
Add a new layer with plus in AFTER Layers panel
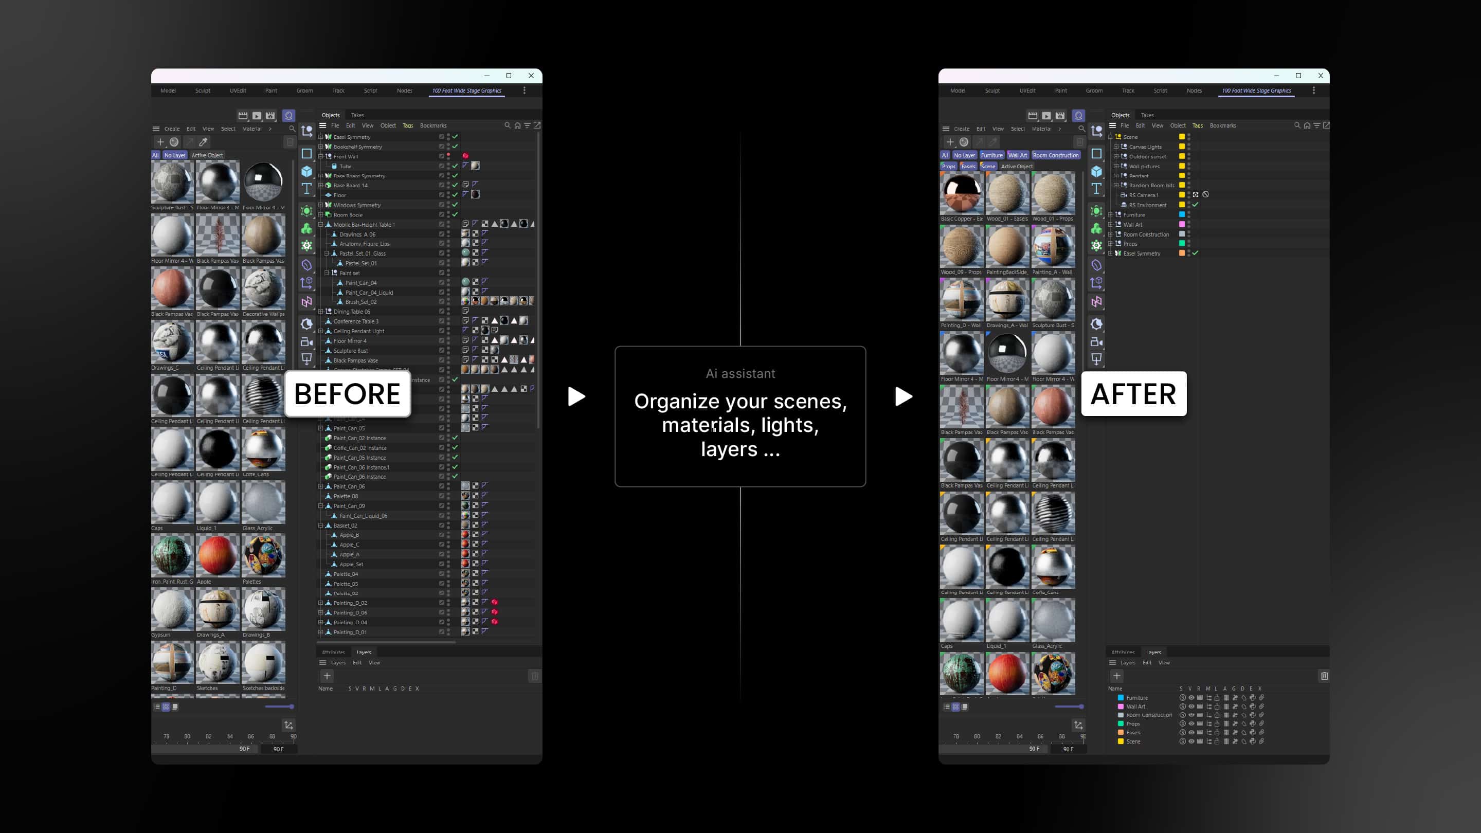click(x=1116, y=676)
